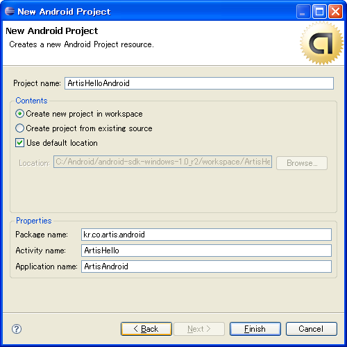Click the Eclipse icon in title bar
This screenshot has height=347, width=347.
(10, 11)
